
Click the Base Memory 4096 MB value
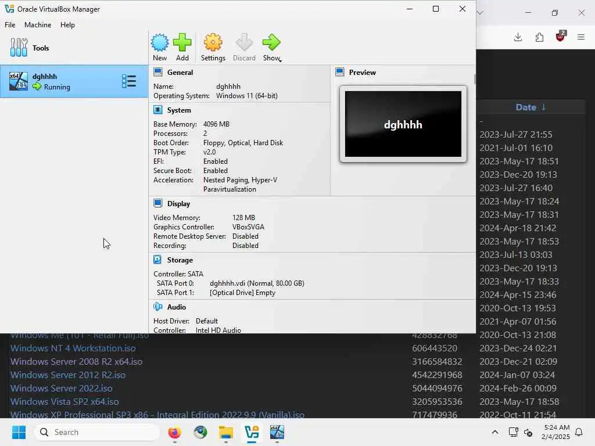click(216, 124)
